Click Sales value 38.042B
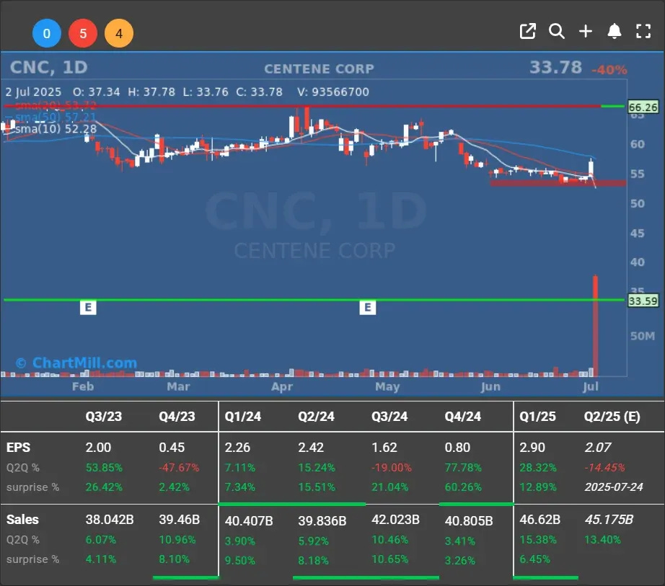665x586 pixels. [110, 520]
